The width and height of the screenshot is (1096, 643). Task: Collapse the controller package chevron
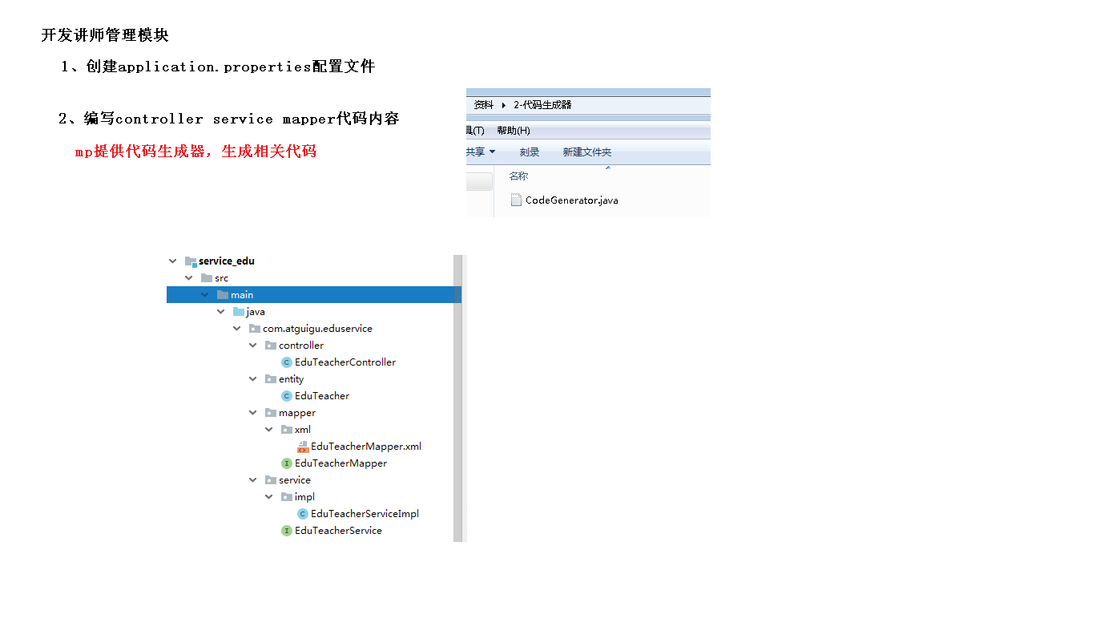[253, 346]
